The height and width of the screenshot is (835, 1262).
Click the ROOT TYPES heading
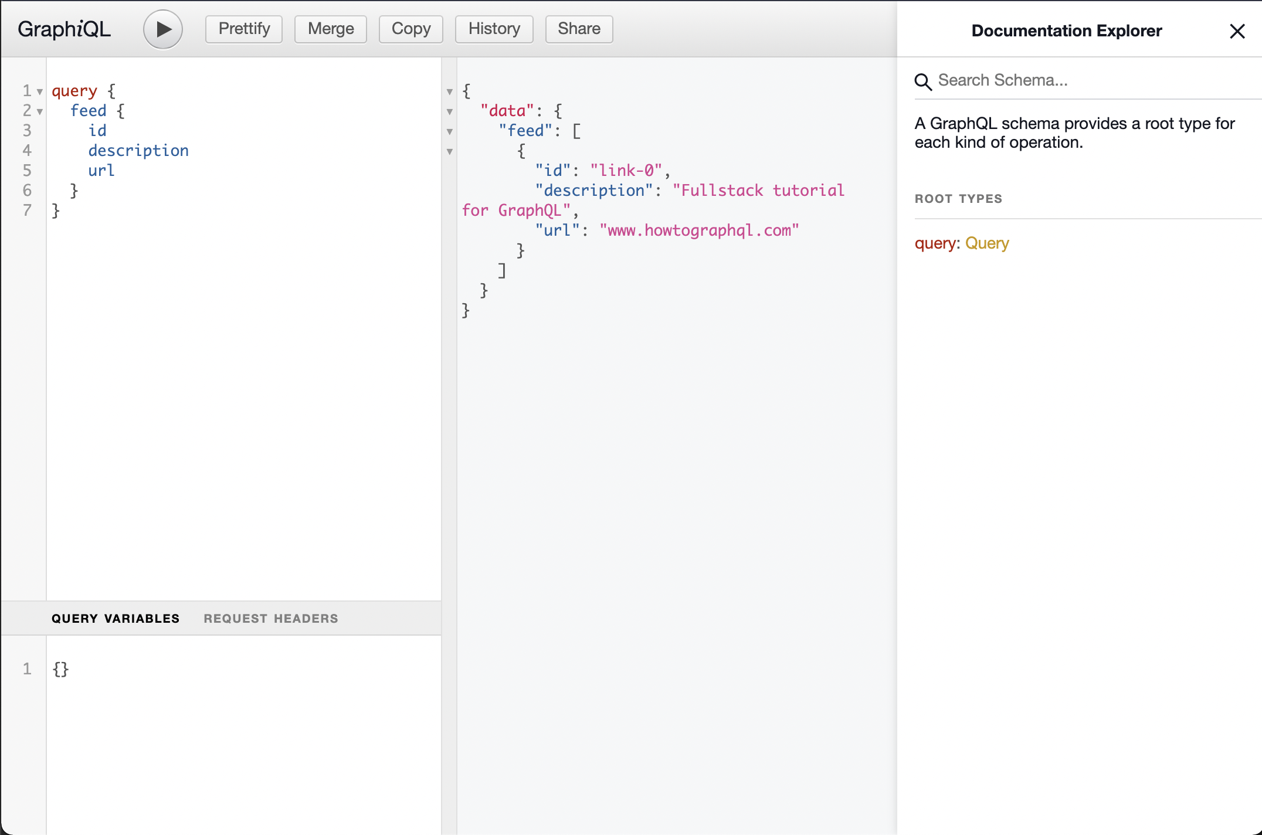point(958,199)
